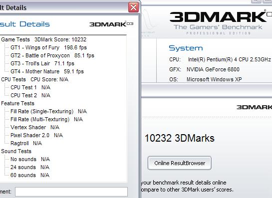Select the Pixel Shader 2.0 row
The height and width of the screenshot is (198, 272).
pos(36,135)
